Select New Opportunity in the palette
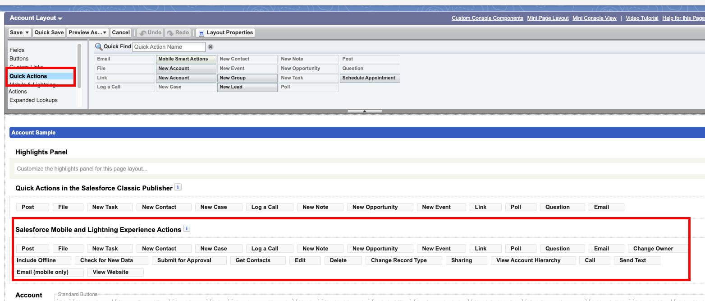Viewport: 705px width, 301px height. click(x=308, y=69)
